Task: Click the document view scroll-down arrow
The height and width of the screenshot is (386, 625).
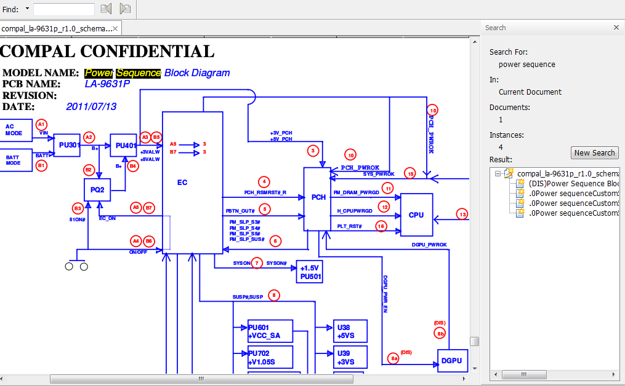Action: [474, 369]
